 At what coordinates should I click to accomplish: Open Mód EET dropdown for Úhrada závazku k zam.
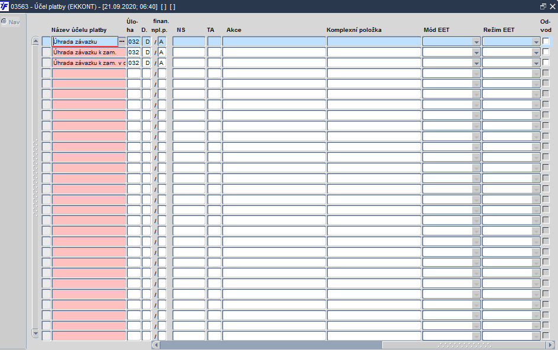[476, 53]
